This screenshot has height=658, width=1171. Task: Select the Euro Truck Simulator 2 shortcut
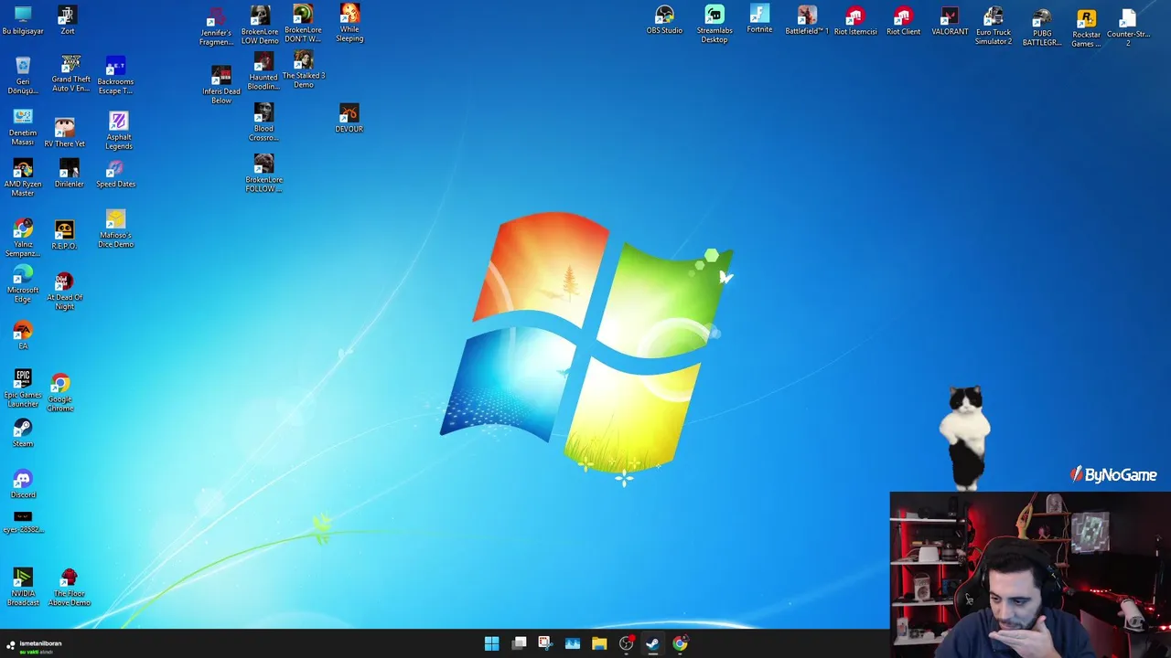(994, 26)
